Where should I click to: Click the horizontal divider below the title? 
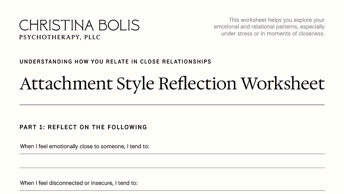tap(172, 105)
